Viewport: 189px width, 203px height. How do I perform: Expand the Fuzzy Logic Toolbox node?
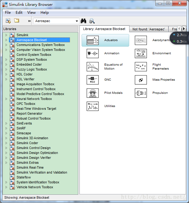pyautogui.click(x=6, y=69)
